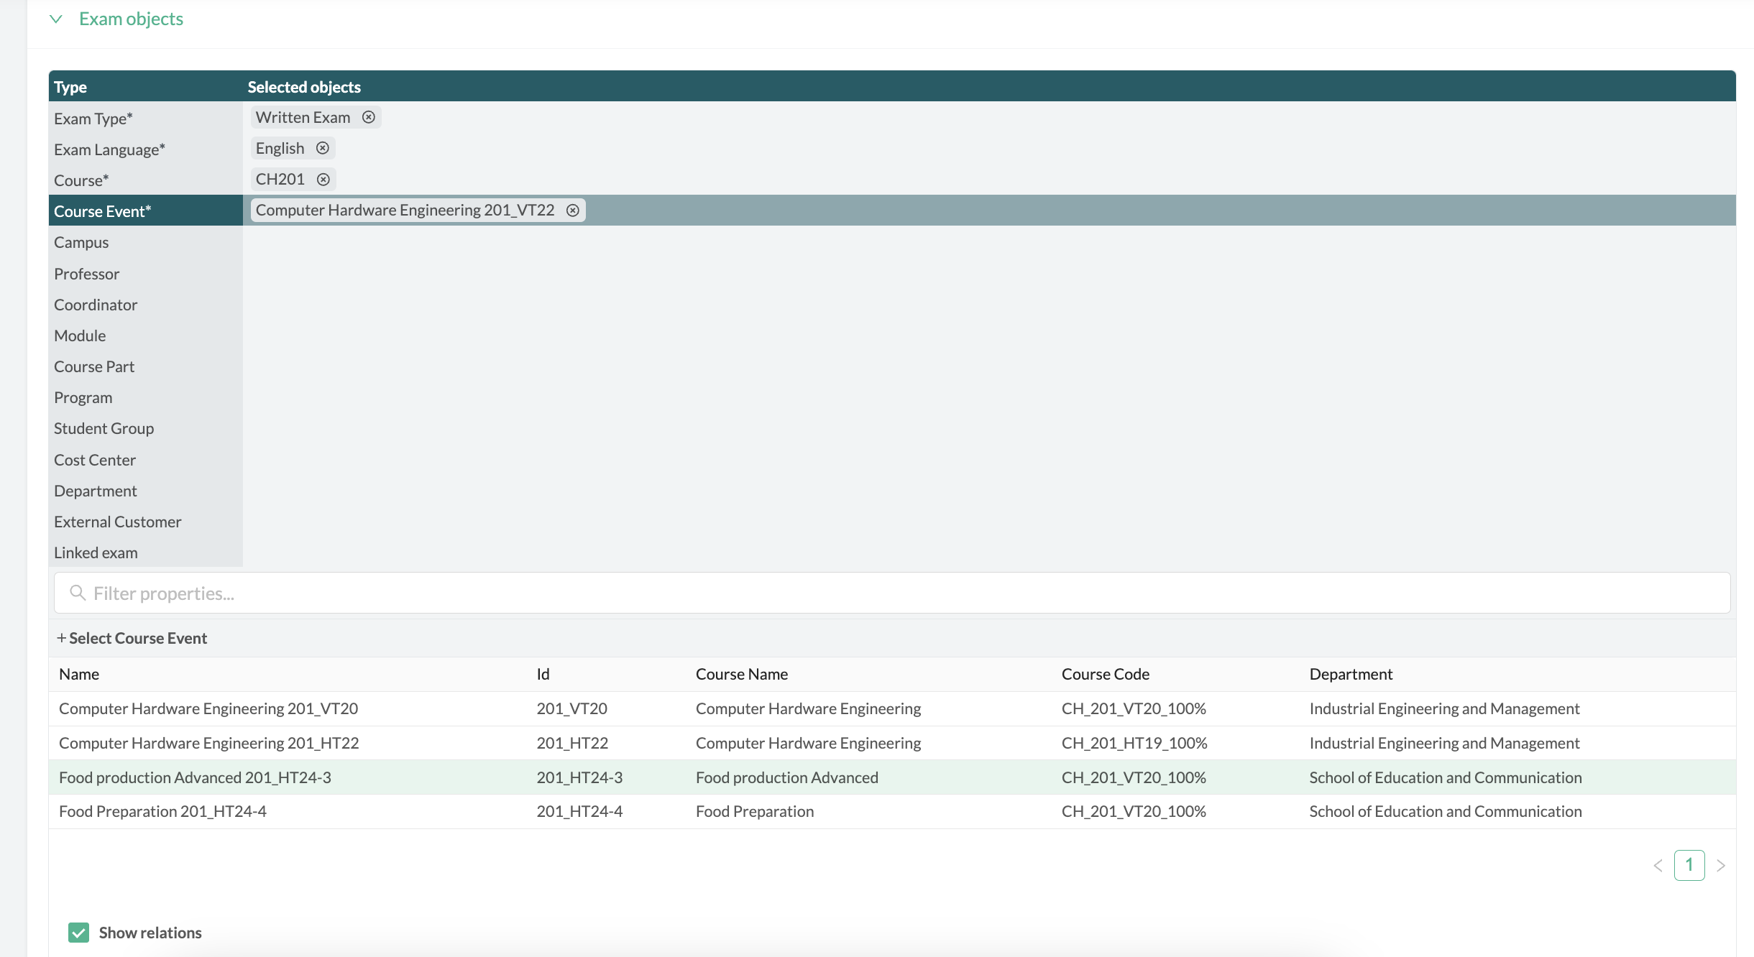Click the CH201 chip label
Screen dimensions: 1754x957
tap(280, 180)
